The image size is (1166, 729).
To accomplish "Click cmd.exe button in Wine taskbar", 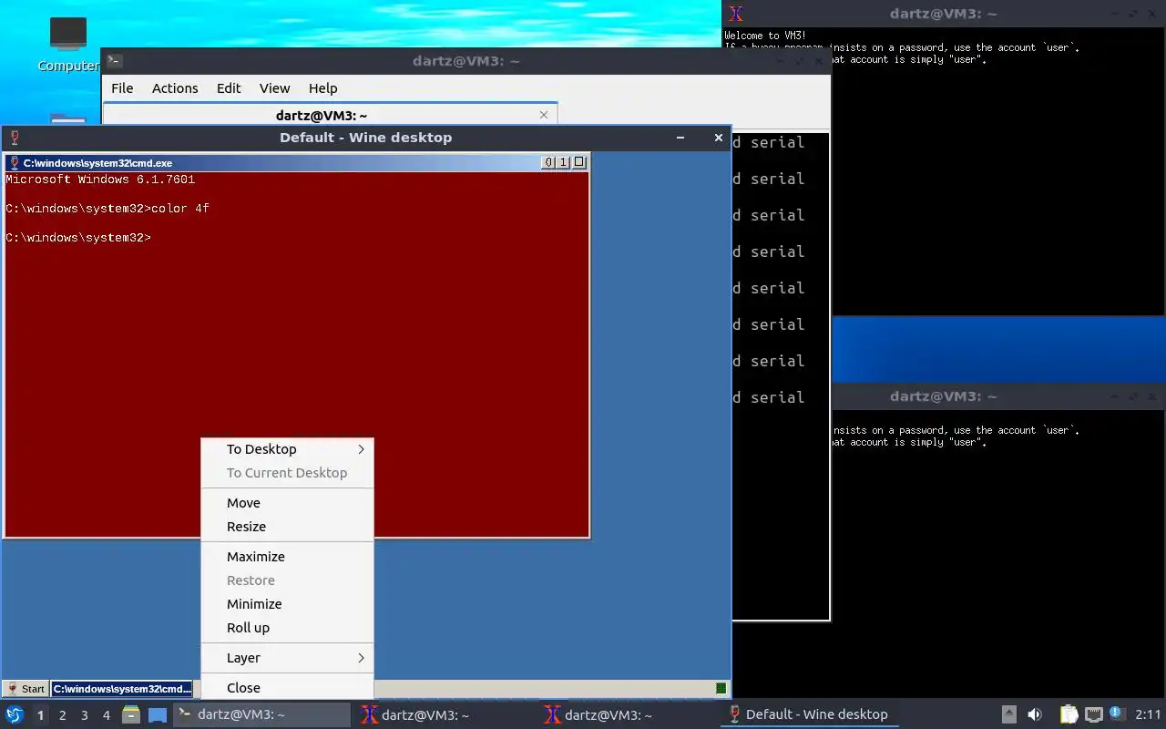I will tap(122, 689).
